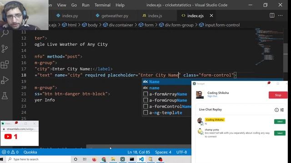This screenshot has height=163, width=291.
Task: Click the Stop button in chat widget
Action: (x=278, y=95)
